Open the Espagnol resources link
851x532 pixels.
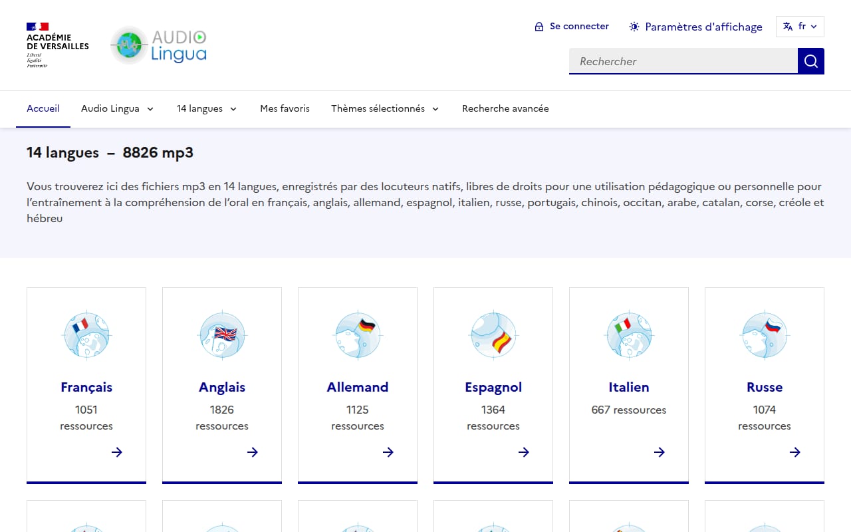(x=493, y=387)
